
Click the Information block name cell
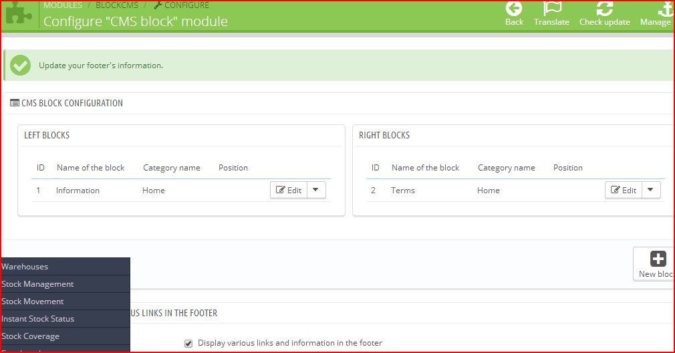coord(78,191)
